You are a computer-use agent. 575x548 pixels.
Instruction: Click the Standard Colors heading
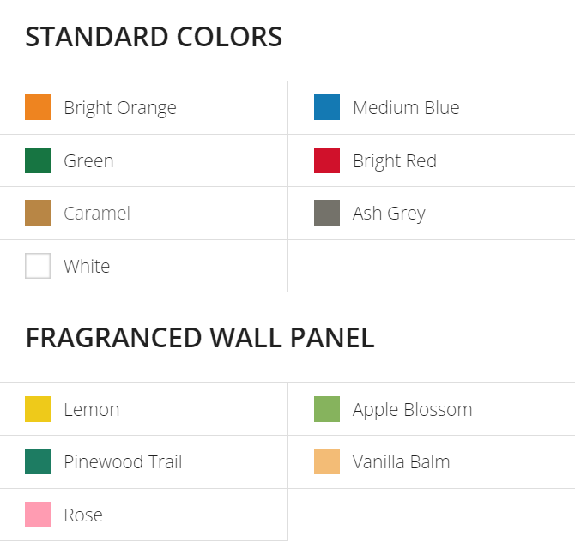pyautogui.click(x=154, y=37)
